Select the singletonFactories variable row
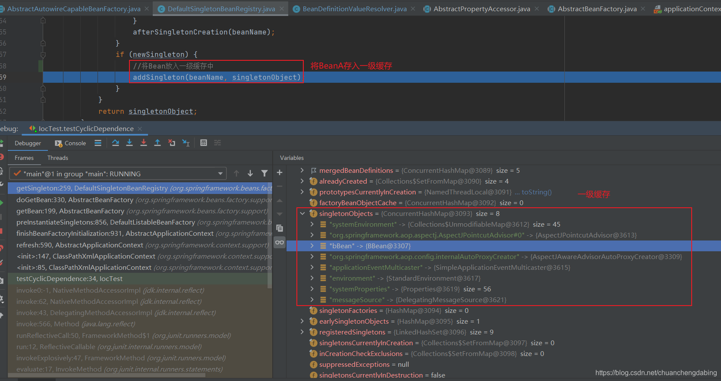Image resolution: width=721 pixels, height=381 pixels. (504, 310)
